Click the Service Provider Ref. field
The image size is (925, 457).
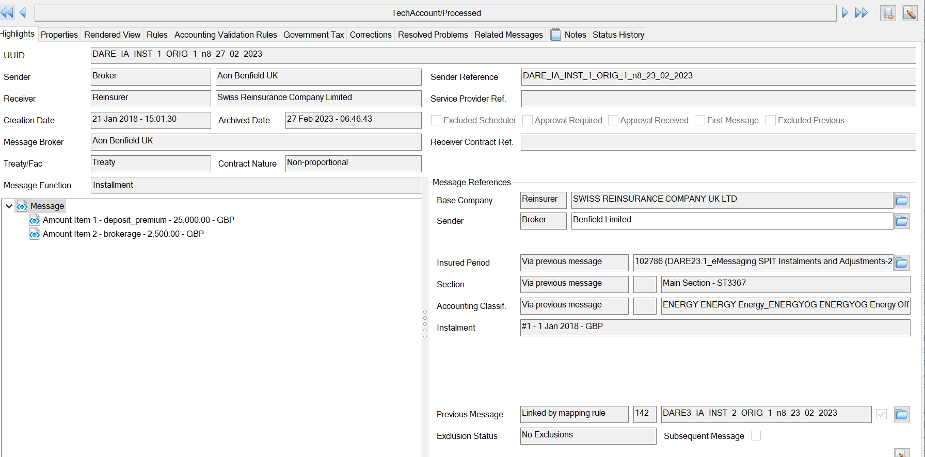718,99
